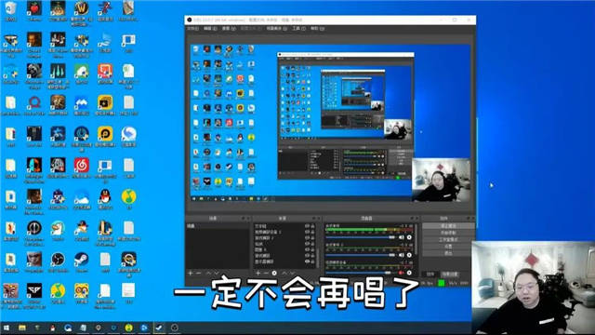Toggle visibility eye of 图像 source
The width and height of the screenshot is (595, 335).
[307, 249]
